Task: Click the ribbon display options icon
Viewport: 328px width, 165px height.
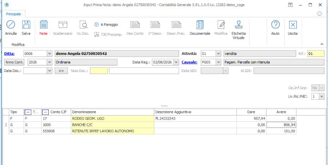Action: click(290, 5)
